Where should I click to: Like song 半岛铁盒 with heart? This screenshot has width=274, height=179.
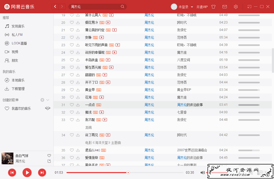pos(72,60)
